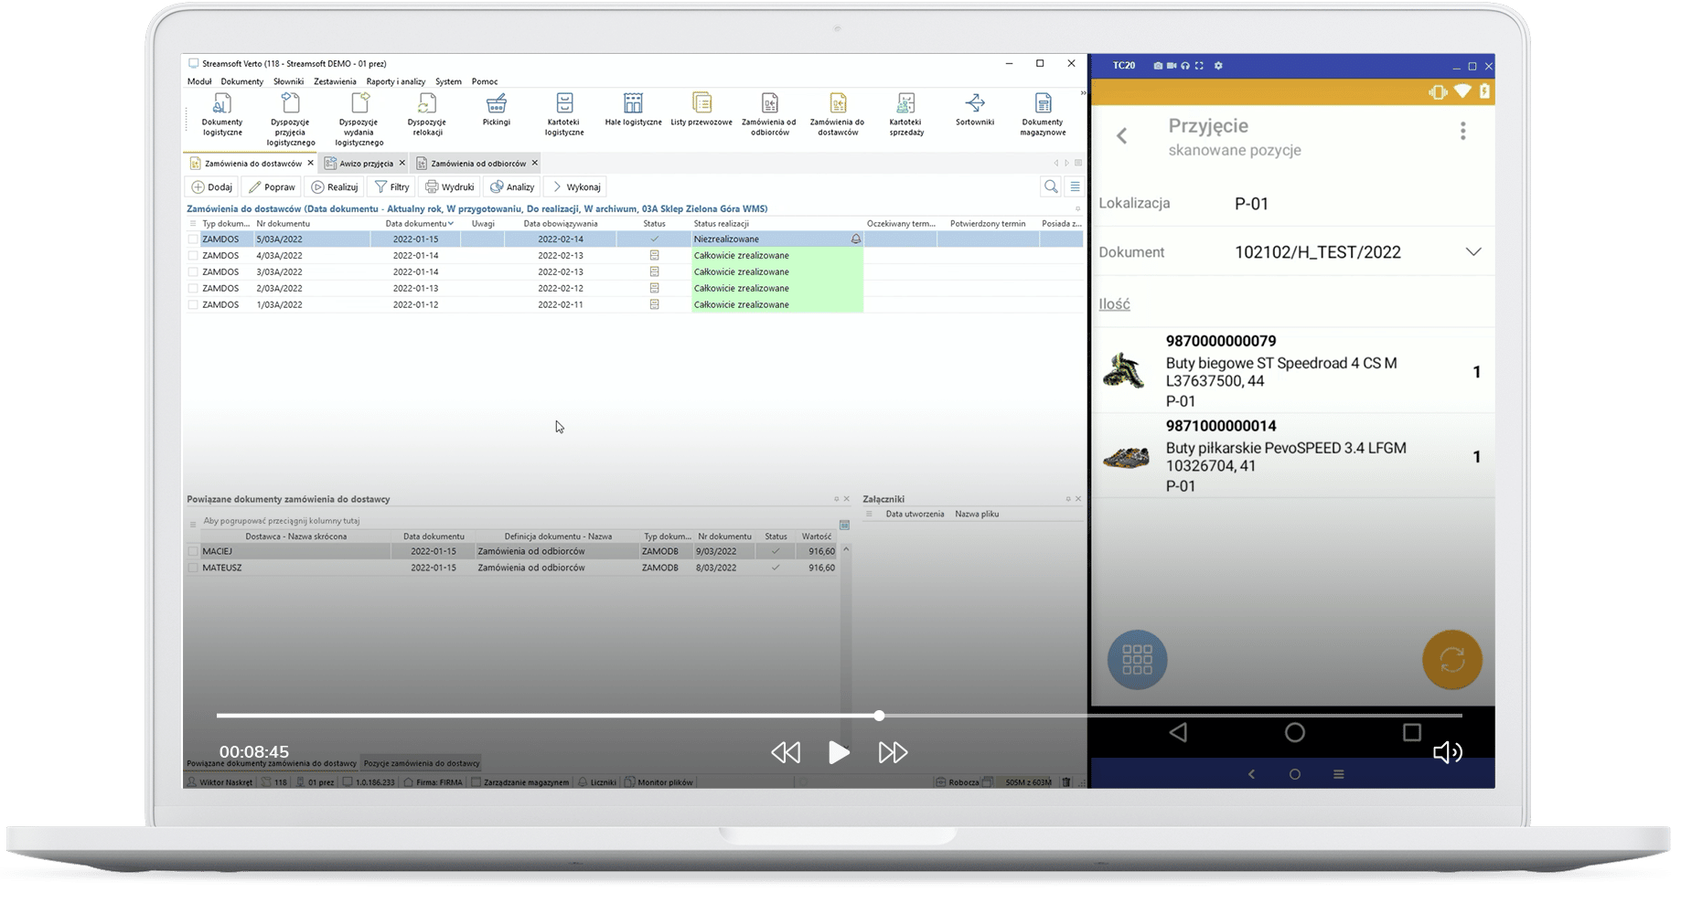Fast-forward the video with the double-arrow button

(x=893, y=752)
